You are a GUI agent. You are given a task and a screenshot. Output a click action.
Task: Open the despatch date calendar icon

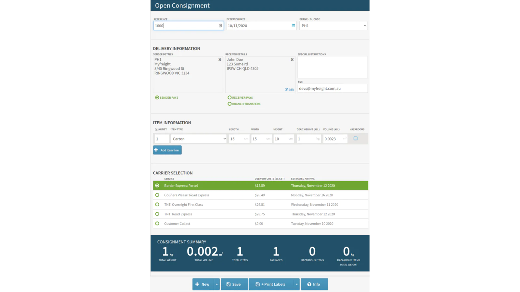pos(293,26)
